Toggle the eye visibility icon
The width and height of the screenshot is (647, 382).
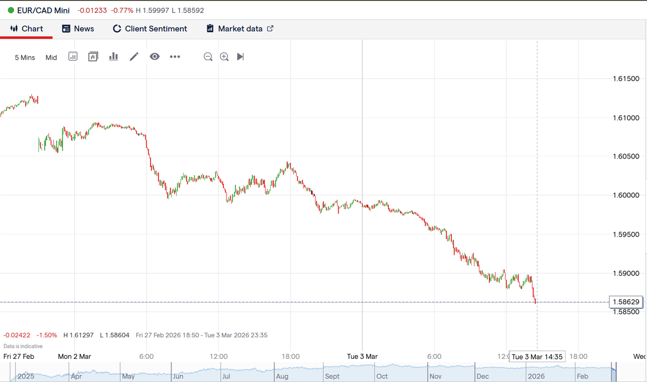[x=155, y=56]
